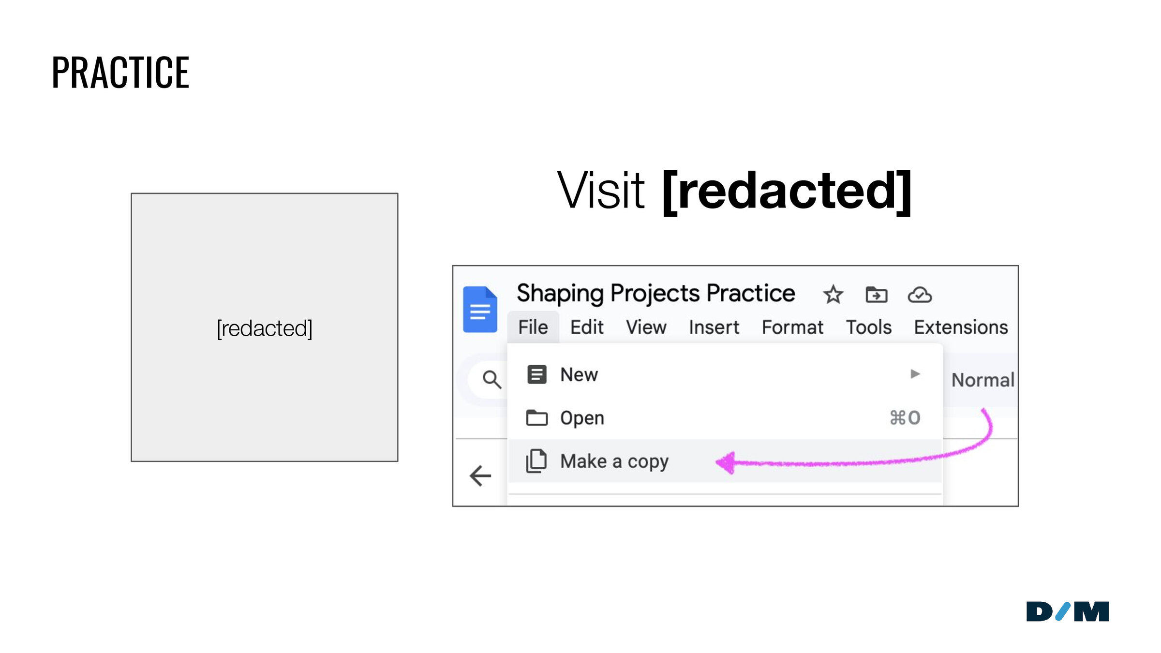
Task: Star the Shaping Projects Practice document
Action: [x=833, y=295]
